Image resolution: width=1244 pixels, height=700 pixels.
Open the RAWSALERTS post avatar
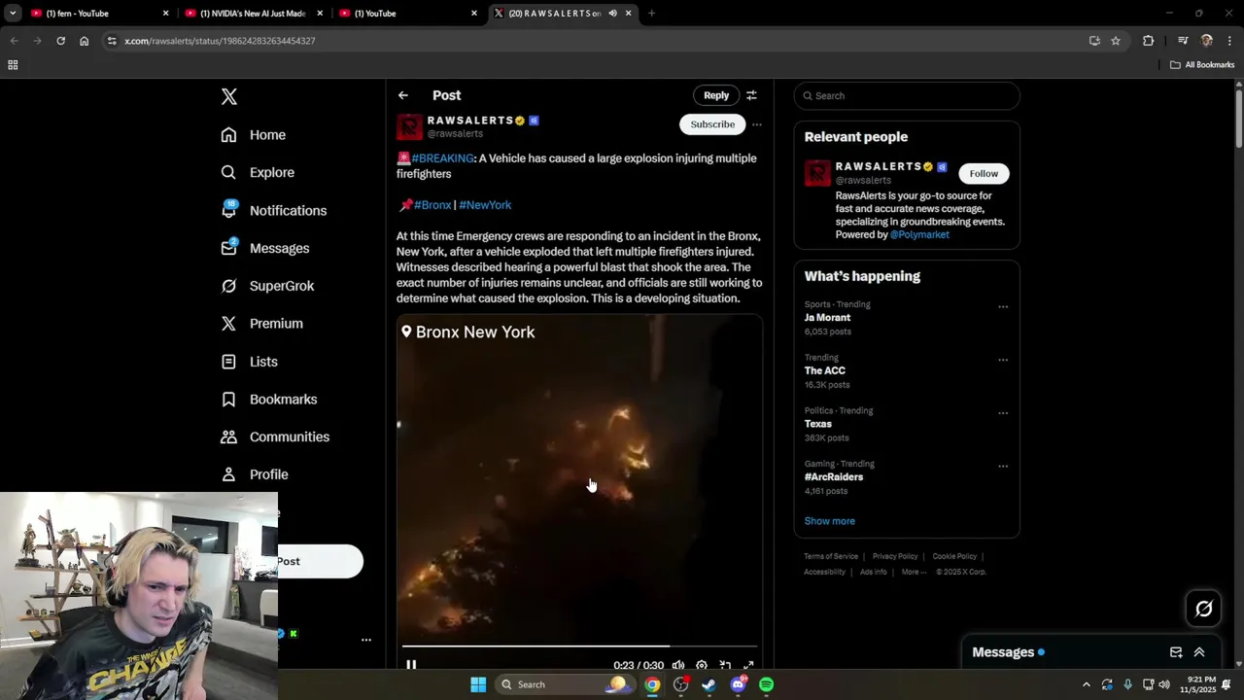409,127
